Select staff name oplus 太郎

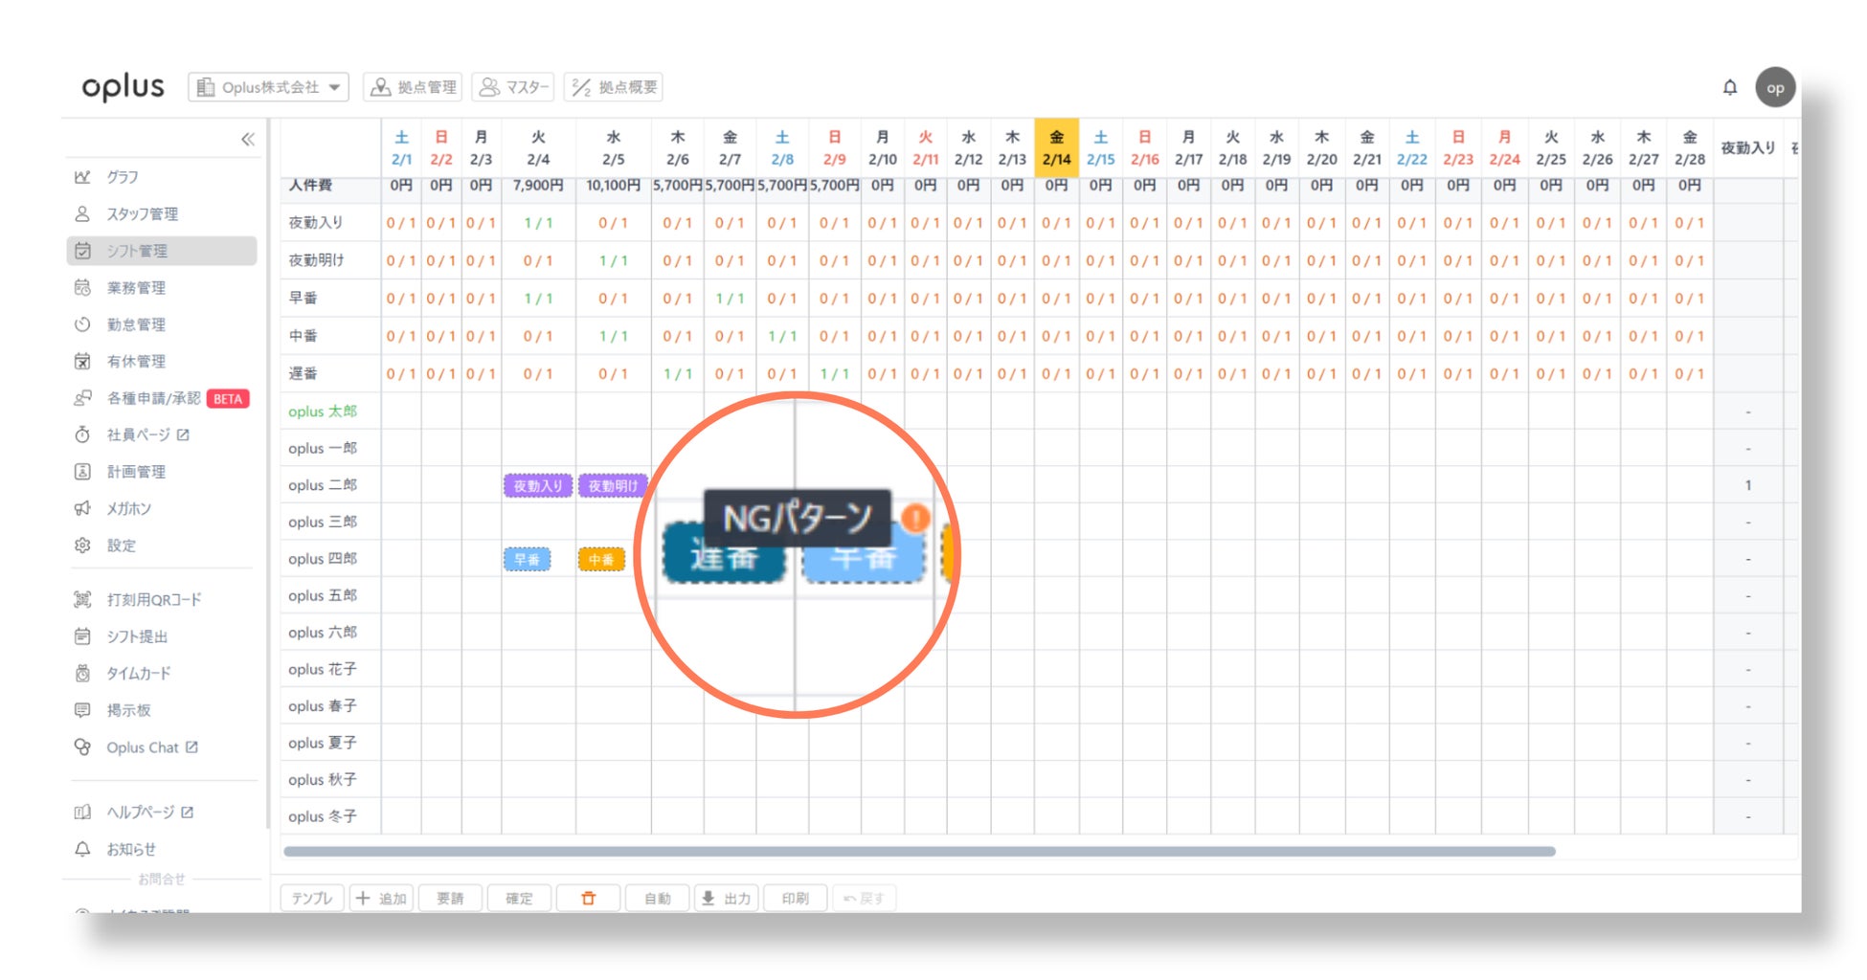[x=323, y=412]
